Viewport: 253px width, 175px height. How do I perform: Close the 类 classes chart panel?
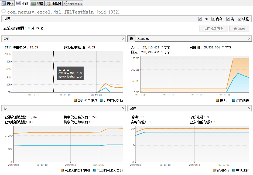pyautogui.click(x=123, y=108)
